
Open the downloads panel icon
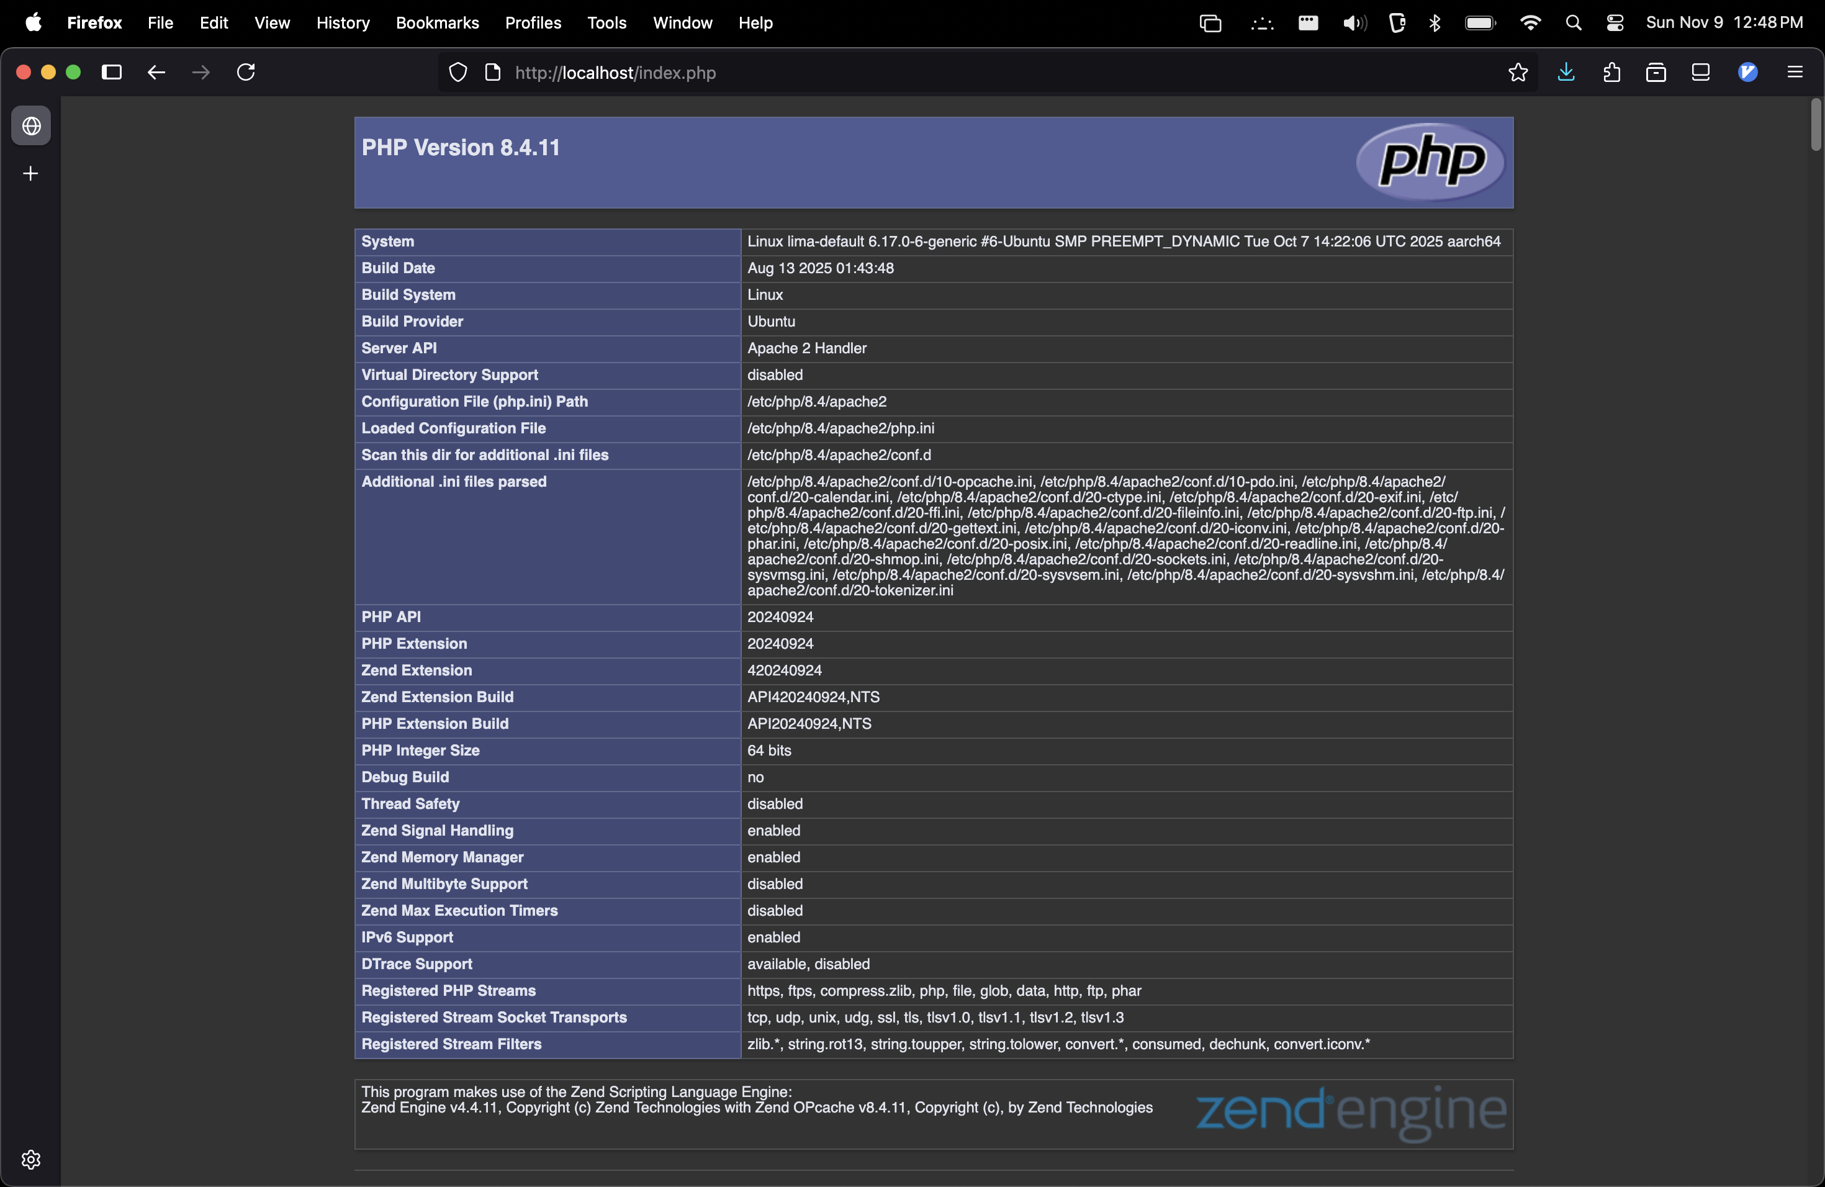(x=1566, y=72)
